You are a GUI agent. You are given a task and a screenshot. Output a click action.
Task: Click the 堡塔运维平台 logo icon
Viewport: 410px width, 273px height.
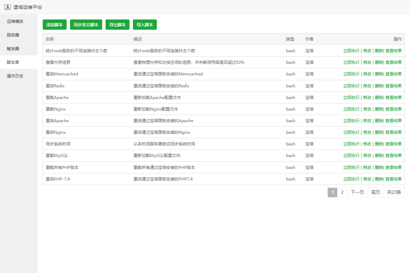click(x=8, y=7)
